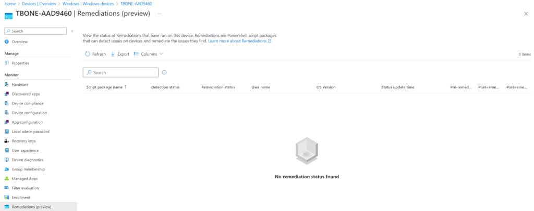Select Discovered apps menu item

pyautogui.click(x=26, y=94)
